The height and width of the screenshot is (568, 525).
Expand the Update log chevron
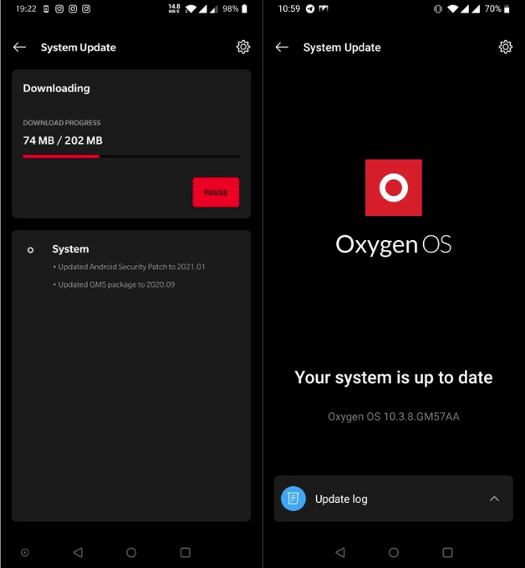[494, 499]
